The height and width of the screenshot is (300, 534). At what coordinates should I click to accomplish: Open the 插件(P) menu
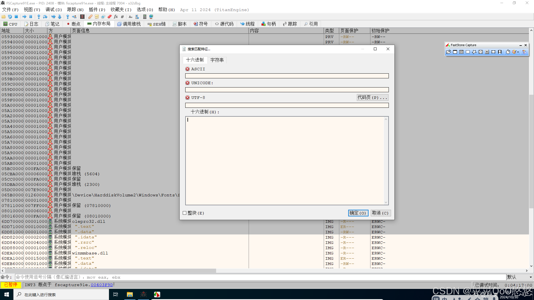tap(97, 10)
